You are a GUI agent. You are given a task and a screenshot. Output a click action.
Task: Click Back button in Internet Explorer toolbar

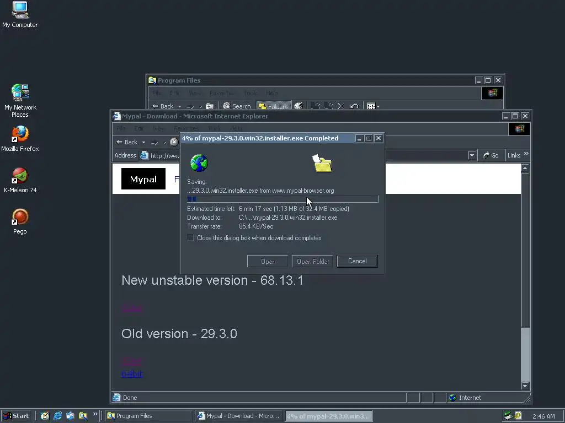(127, 142)
